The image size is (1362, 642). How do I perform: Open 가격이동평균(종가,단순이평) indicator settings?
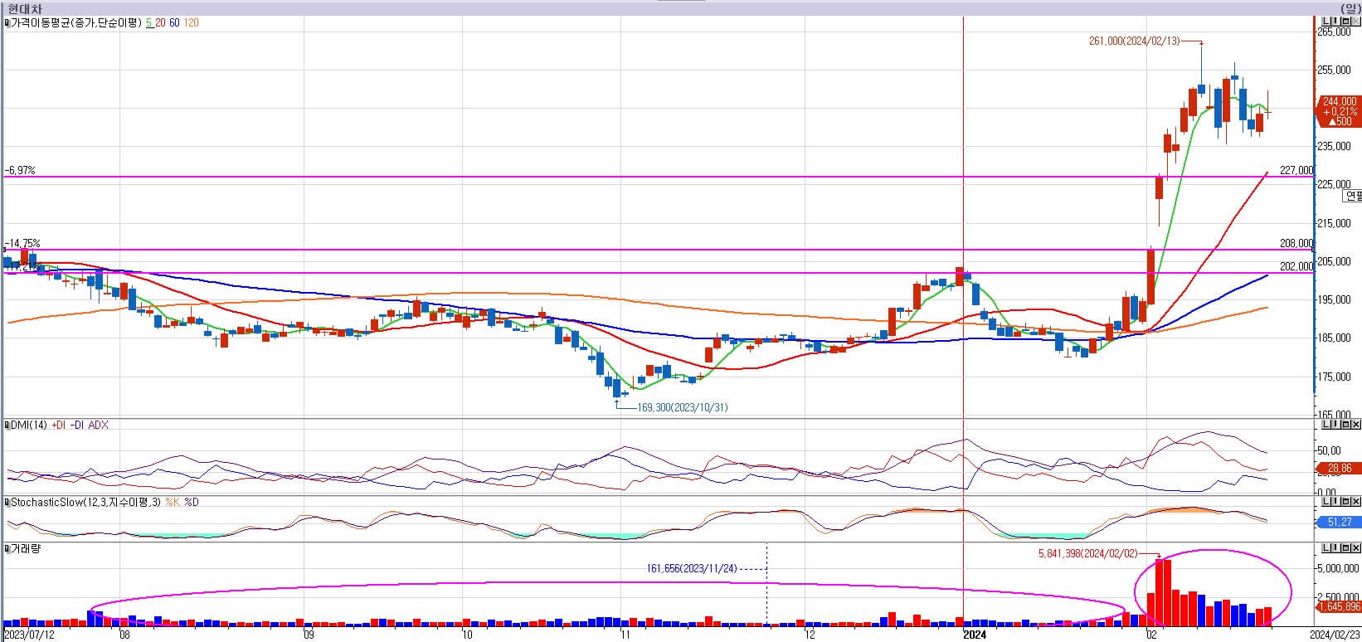point(76,23)
